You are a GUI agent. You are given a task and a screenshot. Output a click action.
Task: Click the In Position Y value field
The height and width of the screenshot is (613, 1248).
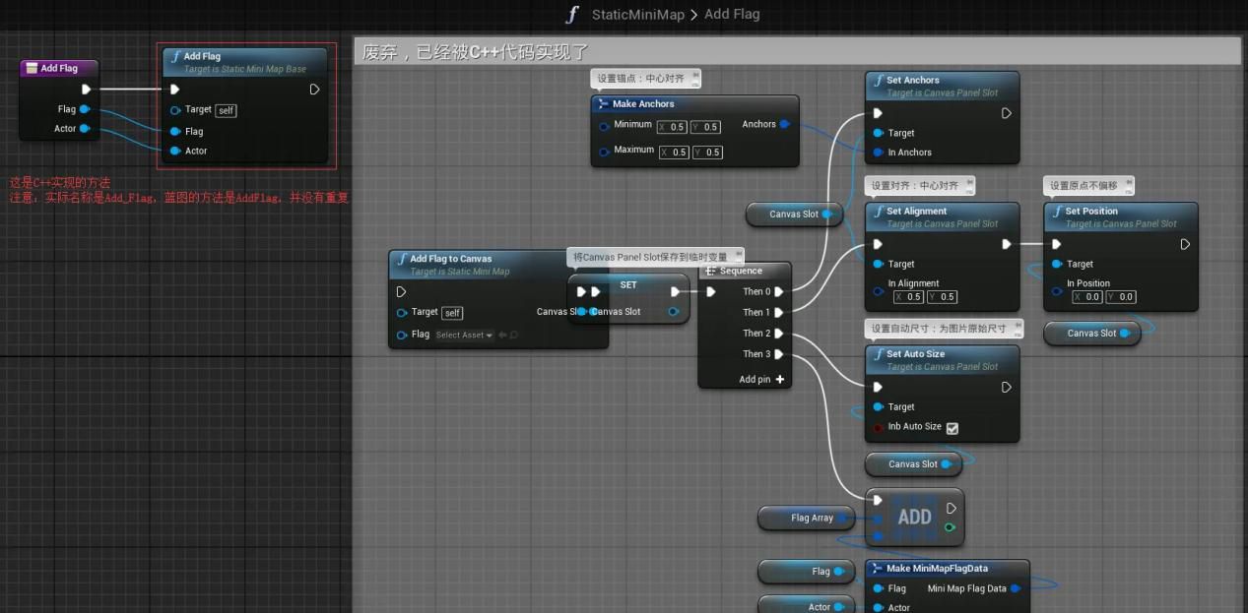coord(1123,297)
